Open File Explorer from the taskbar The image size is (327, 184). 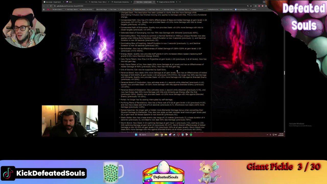pos(166,135)
